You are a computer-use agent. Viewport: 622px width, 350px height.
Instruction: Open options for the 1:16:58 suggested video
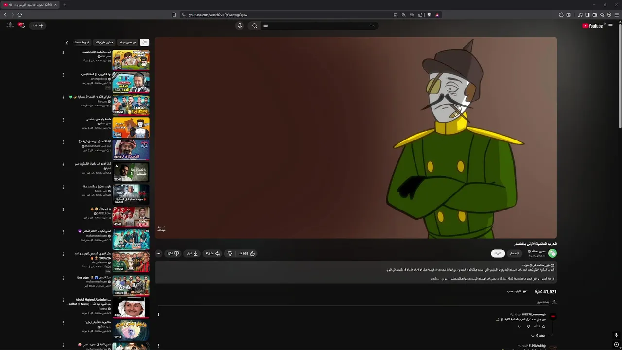(63, 97)
